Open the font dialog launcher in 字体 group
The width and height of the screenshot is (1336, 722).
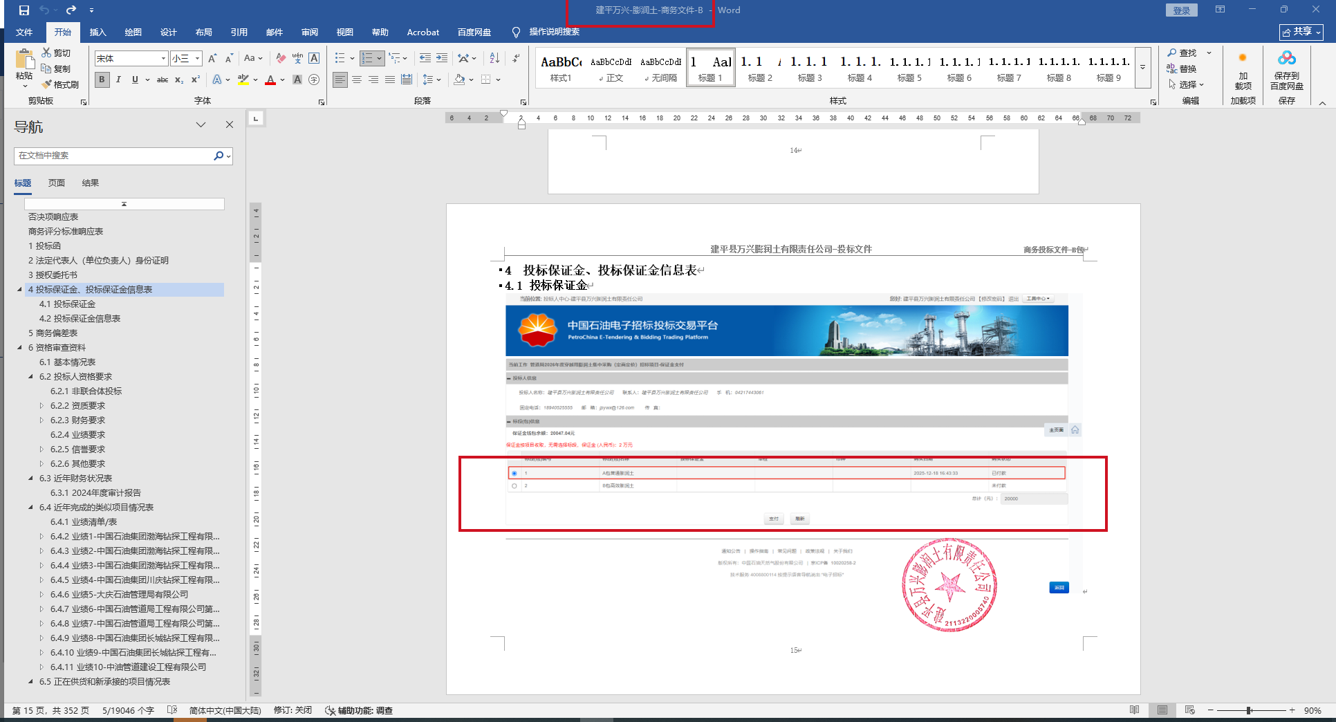[322, 102]
